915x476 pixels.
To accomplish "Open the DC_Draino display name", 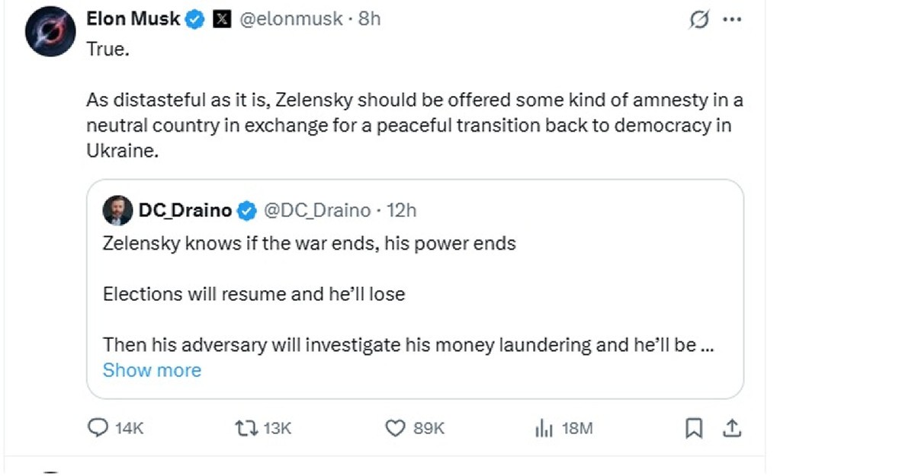I will (185, 211).
